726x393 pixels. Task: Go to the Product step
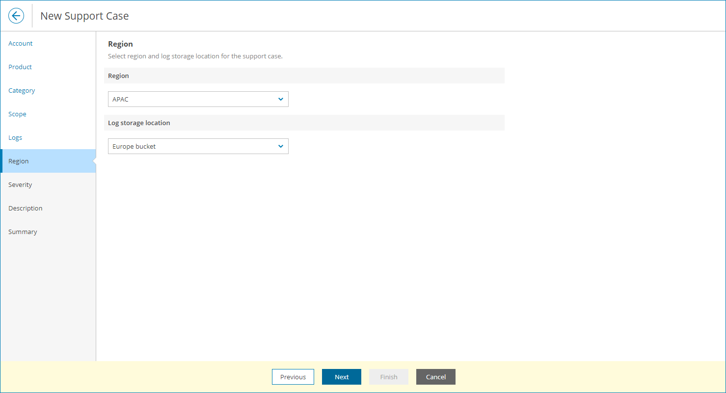click(x=20, y=67)
